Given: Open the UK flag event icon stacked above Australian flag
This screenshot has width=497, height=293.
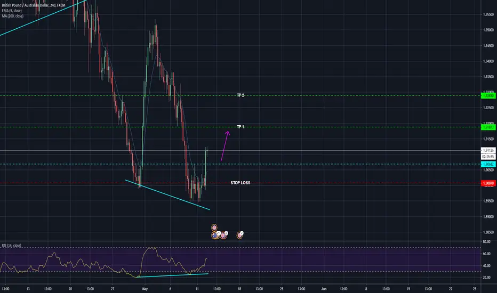Looking at the screenshot, I should (x=214, y=227).
